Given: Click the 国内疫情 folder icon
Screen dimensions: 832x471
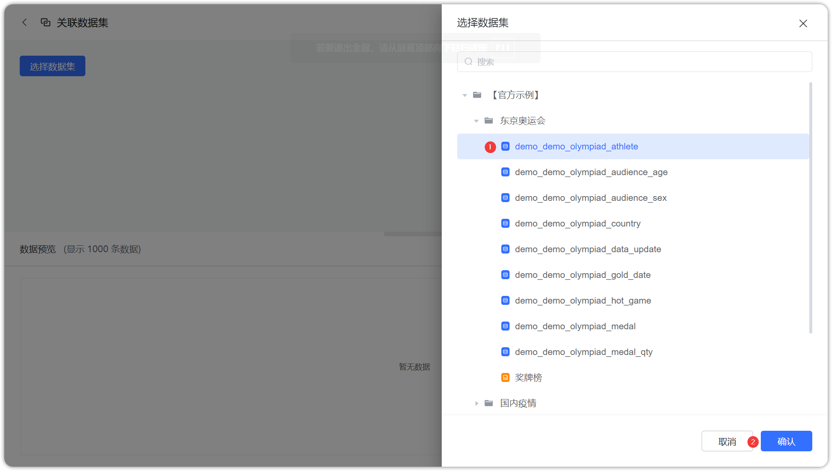Looking at the screenshot, I should pyautogui.click(x=488, y=403).
